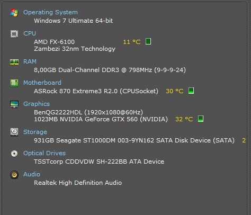The height and width of the screenshot is (215, 251).
Task: Click the green Motherboard circuit icon
Action: point(14,83)
